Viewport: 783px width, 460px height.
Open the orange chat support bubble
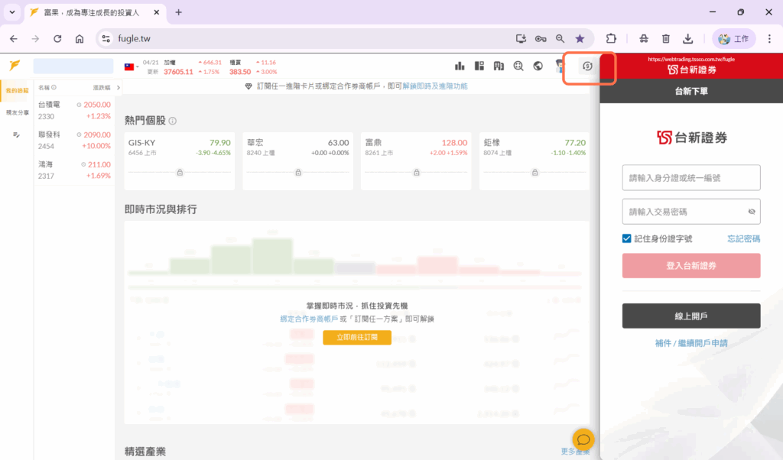point(583,439)
